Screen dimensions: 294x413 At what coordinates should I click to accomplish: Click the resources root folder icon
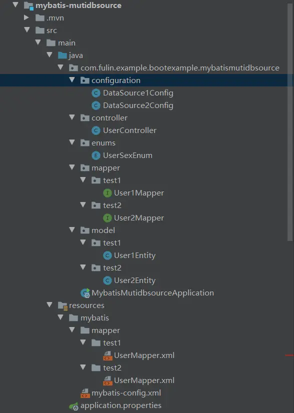click(x=62, y=305)
